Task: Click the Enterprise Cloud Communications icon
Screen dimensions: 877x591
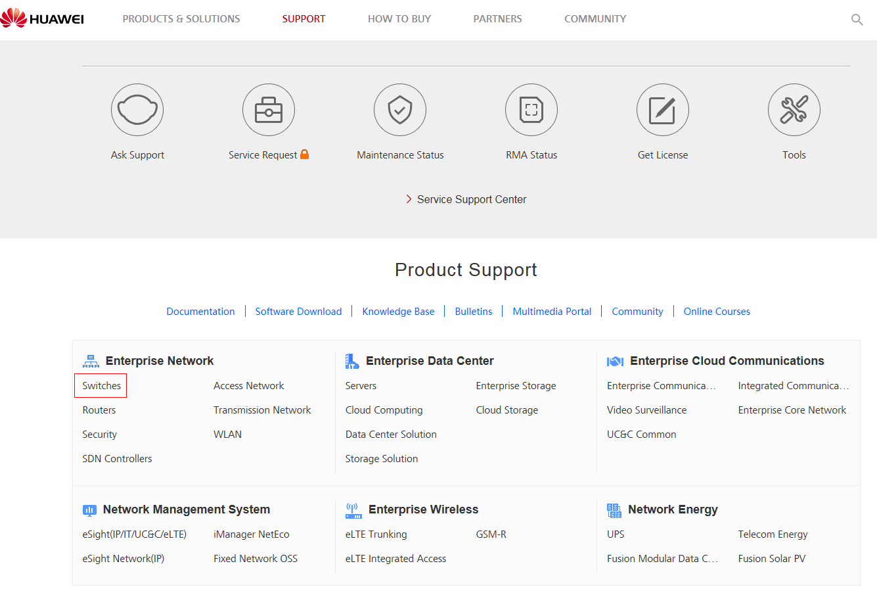Action: (615, 361)
